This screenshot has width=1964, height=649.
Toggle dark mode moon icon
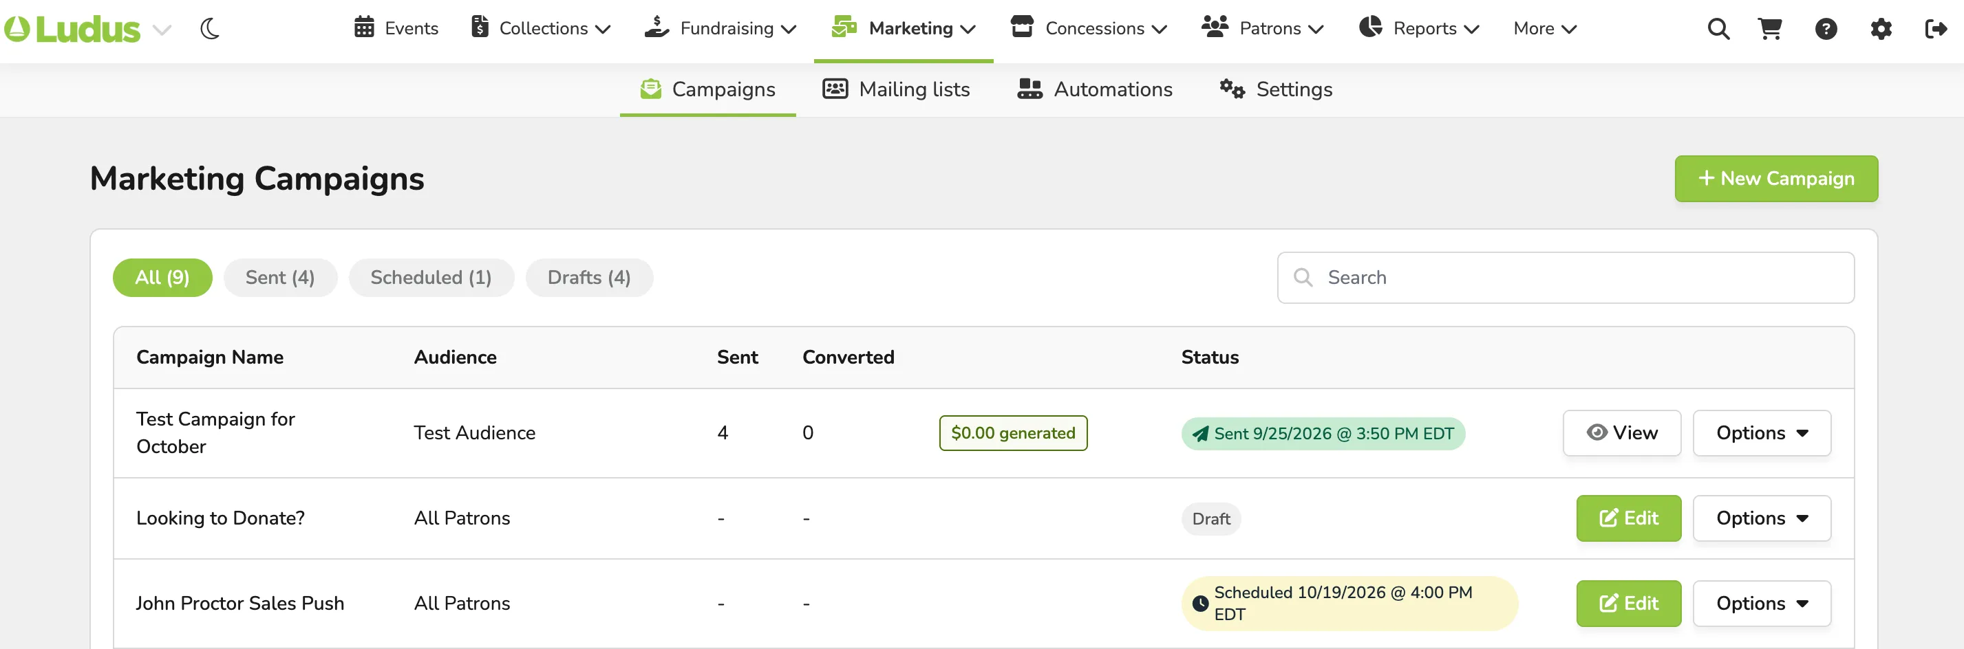(x=210, y=30)
